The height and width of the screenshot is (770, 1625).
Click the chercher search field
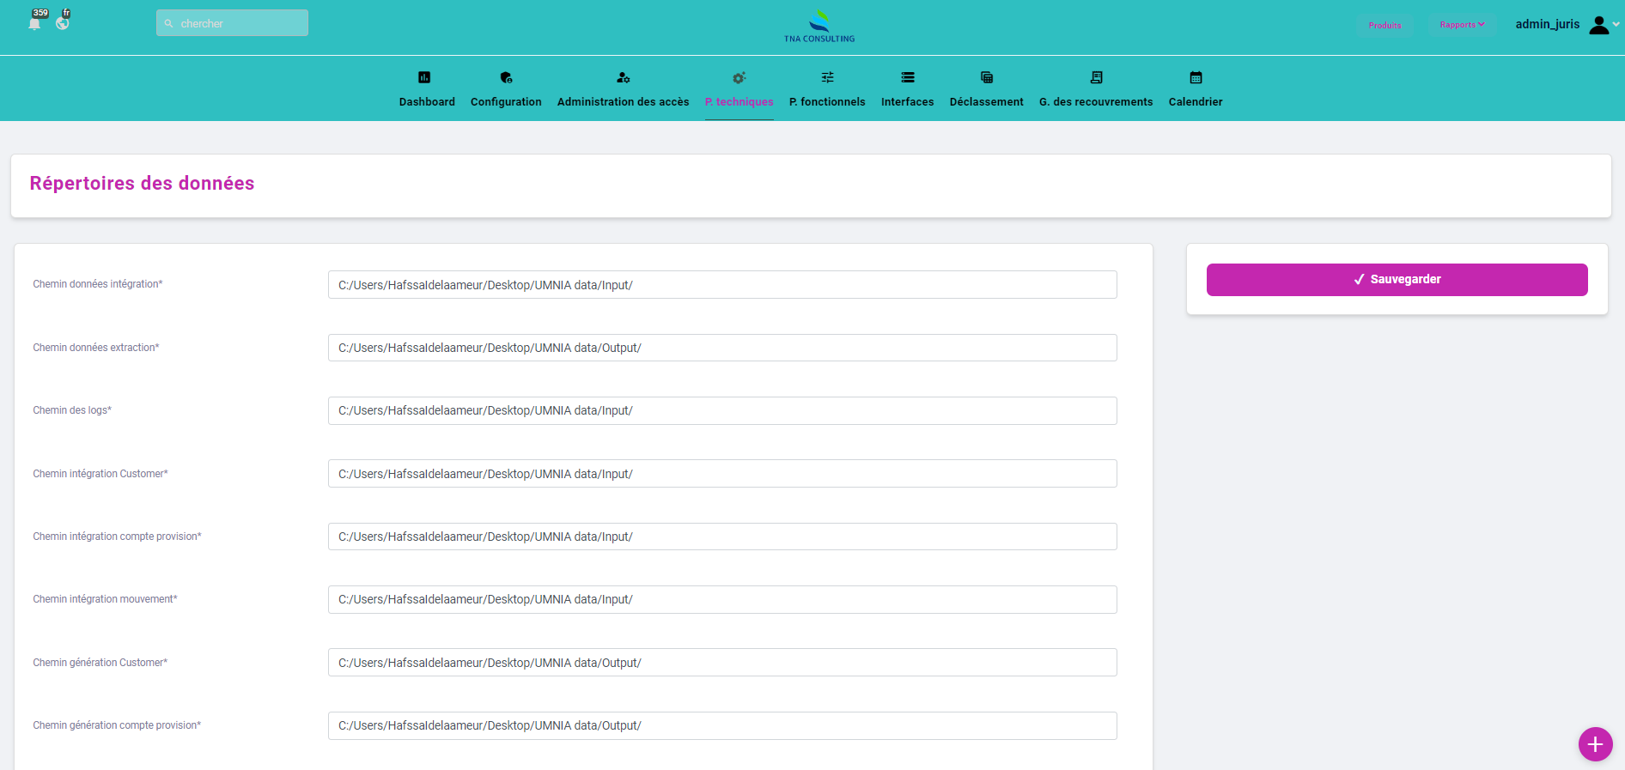coord(232,23)
